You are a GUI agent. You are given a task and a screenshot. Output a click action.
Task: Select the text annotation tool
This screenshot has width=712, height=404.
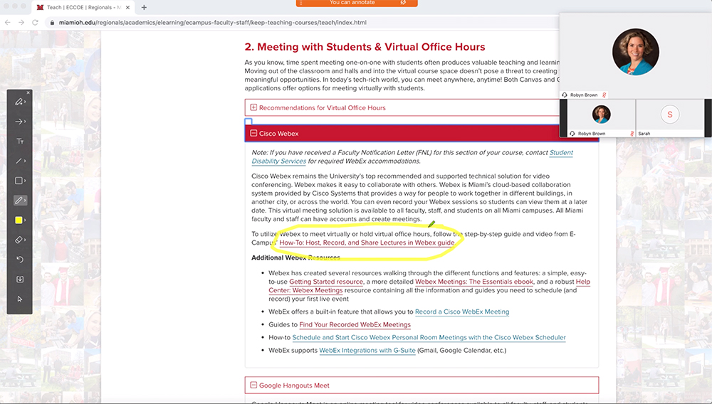click(x=19, y=142)
